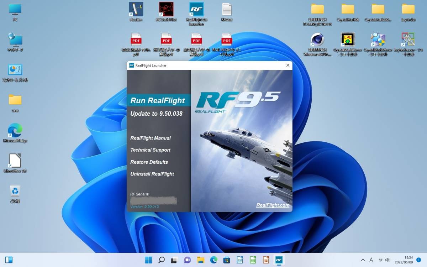This screenshot has height=267, width=427.
Task: Open the network Wi-Fi tray icon
Action: coord(381,260)
